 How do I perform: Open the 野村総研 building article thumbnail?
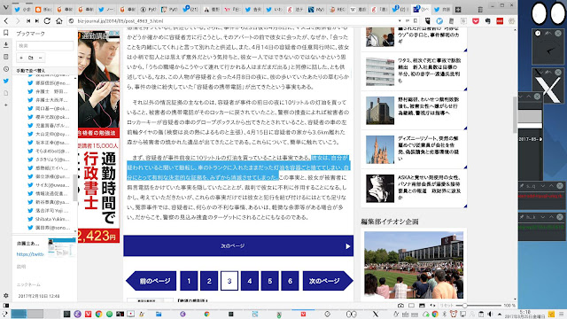[380, 110]
